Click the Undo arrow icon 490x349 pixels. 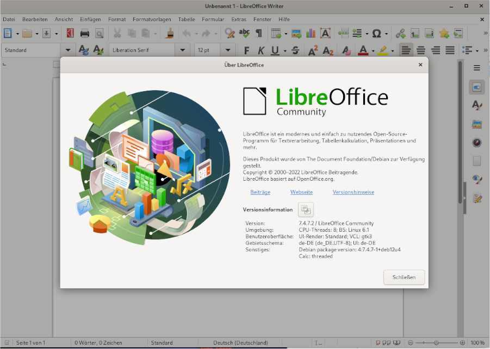[187, 33]
